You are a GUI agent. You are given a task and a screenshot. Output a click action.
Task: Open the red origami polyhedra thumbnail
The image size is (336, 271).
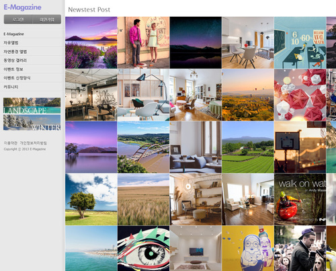pos(300,95)
